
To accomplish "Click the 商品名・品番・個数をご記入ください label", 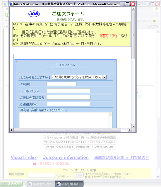I will point(44,110).
